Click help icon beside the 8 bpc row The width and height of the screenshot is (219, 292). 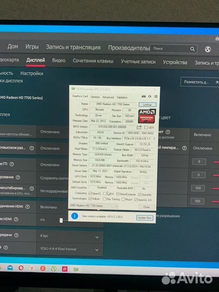coord(16,235)
